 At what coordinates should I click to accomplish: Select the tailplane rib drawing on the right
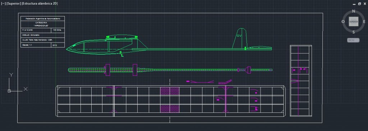point(301,81)
